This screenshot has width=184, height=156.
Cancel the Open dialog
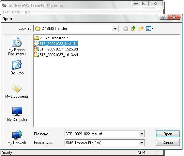[x=168, y=143]
